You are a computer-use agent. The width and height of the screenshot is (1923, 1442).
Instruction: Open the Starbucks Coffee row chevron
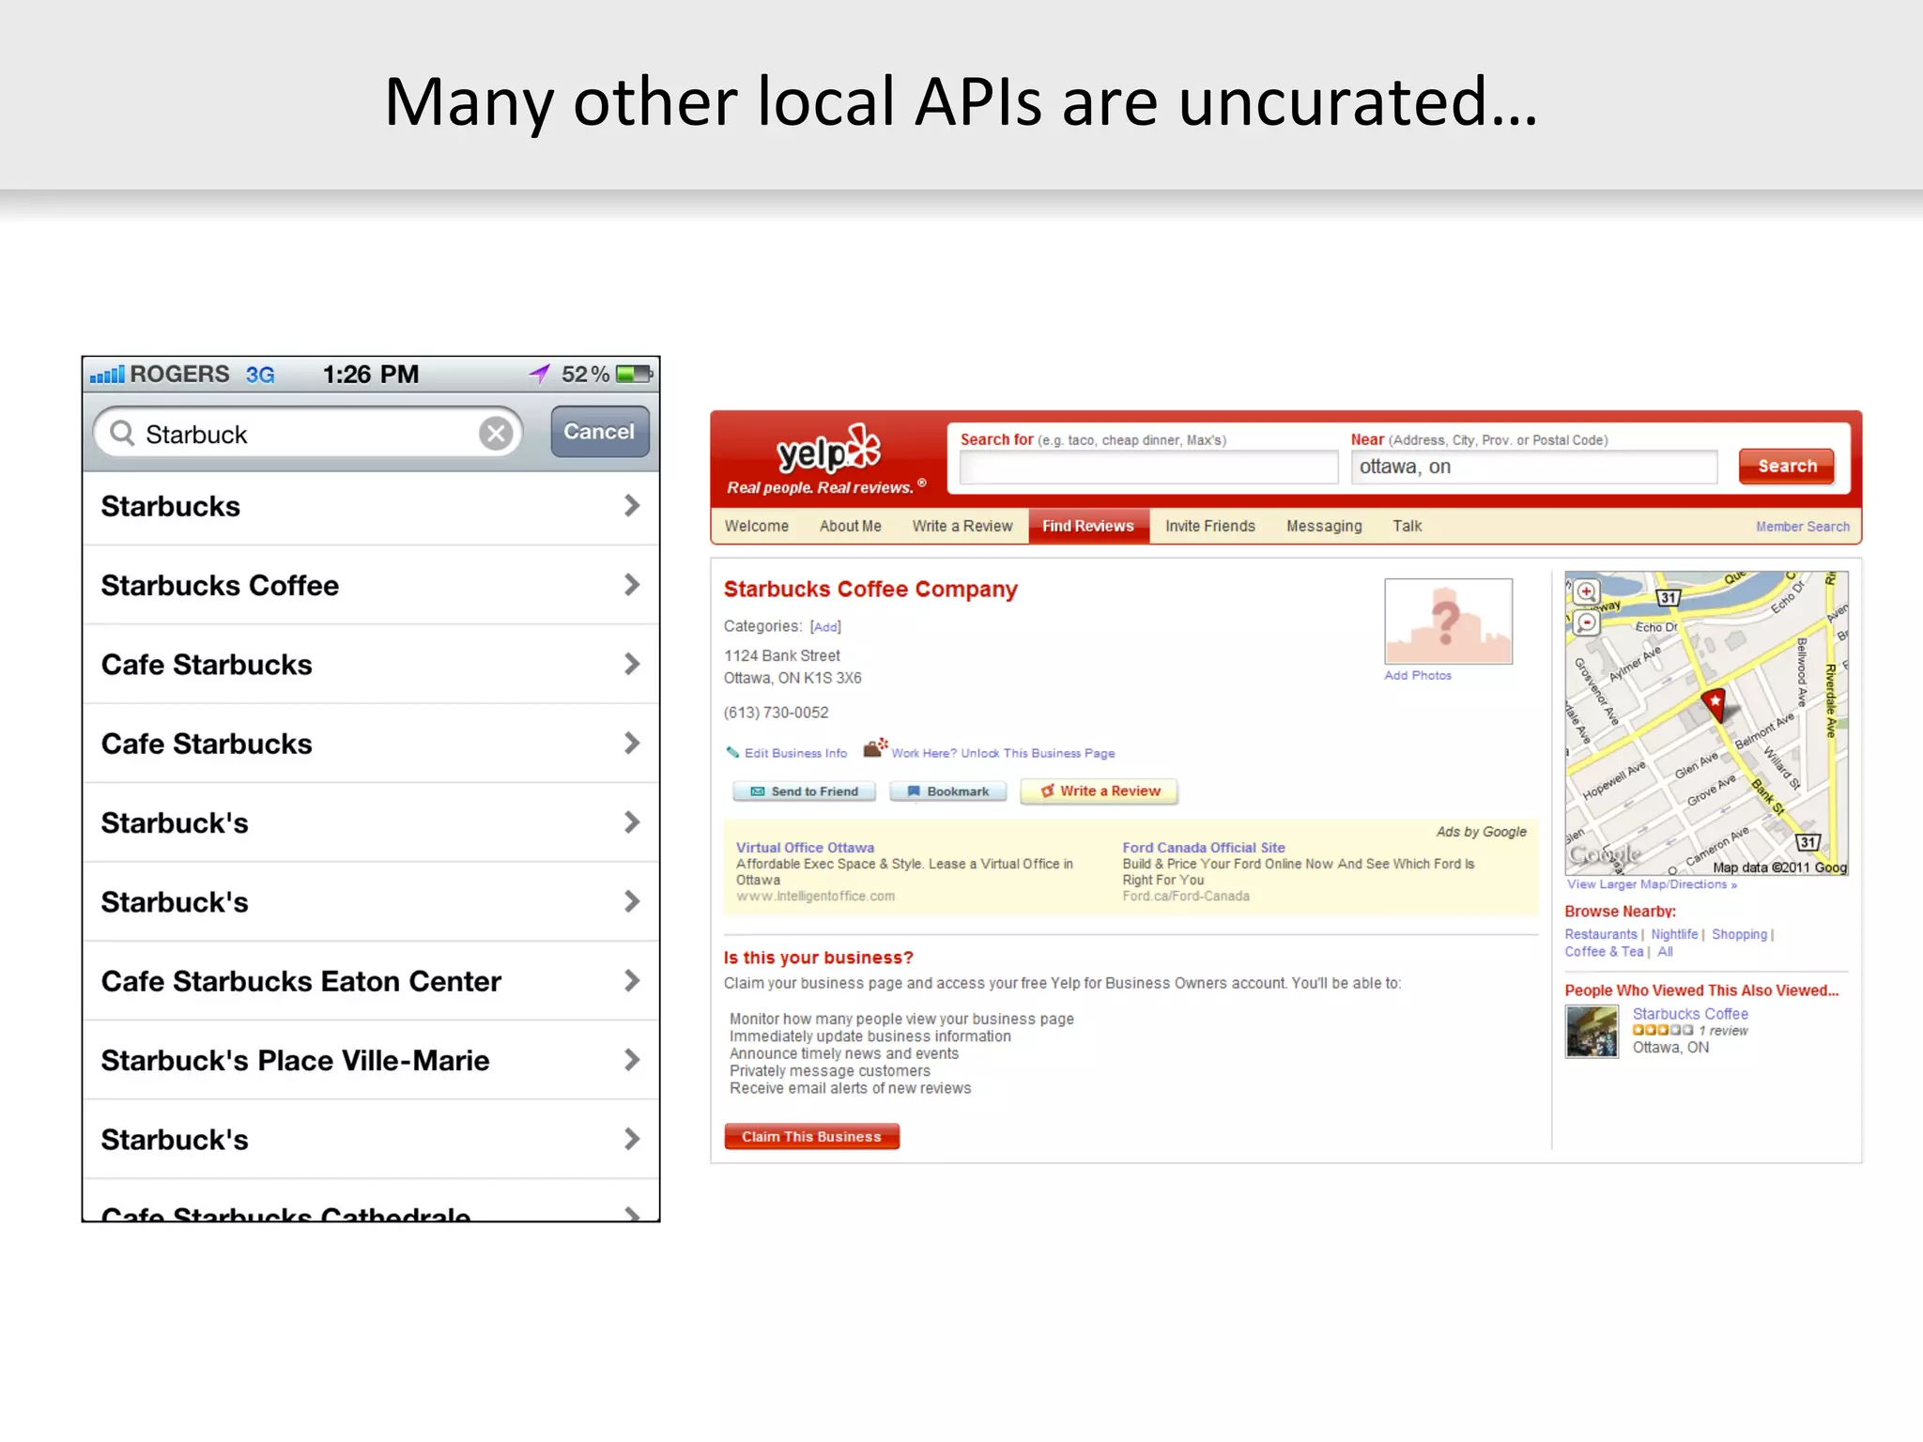pyautogui.click(x=632, y=585)
